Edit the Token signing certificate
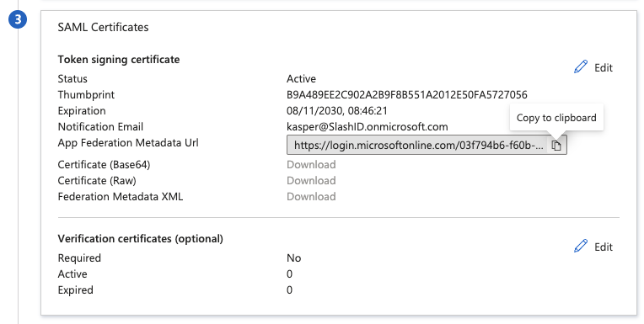Image resolution: width=644 pixels, height=324 pixels. 593,67
